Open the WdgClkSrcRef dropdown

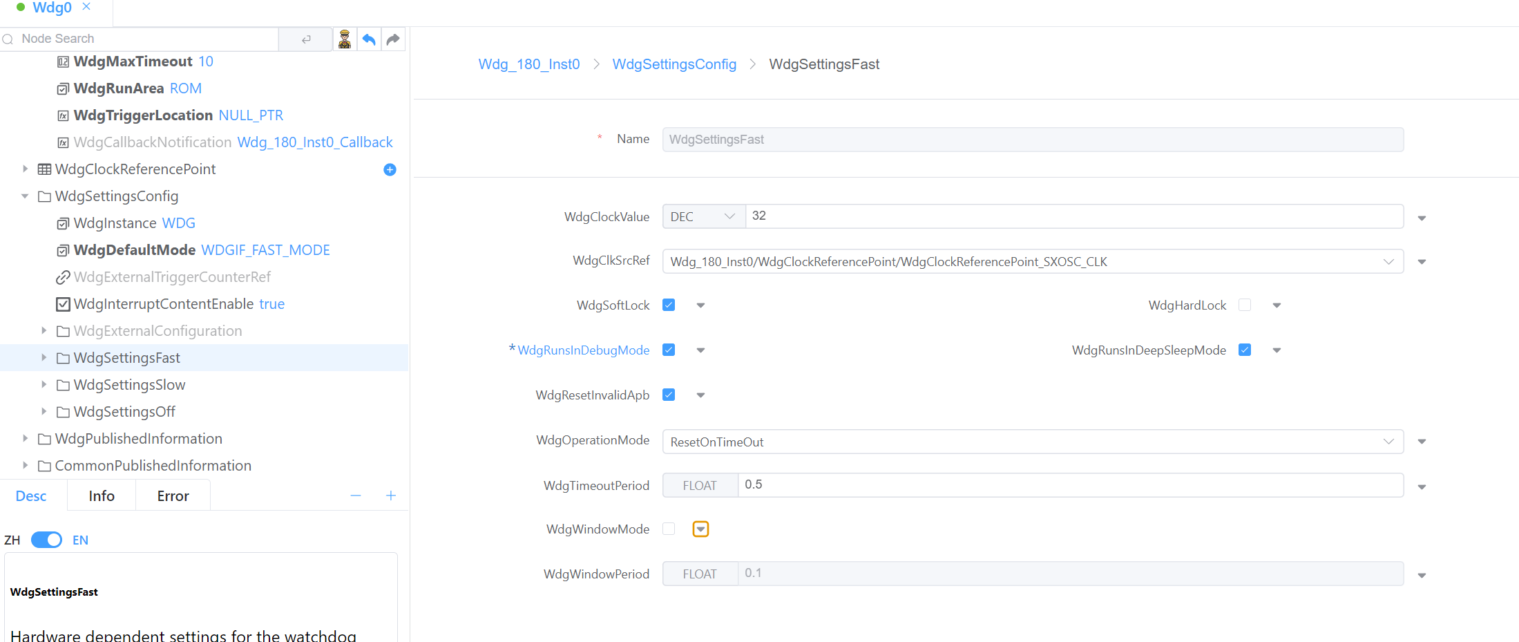pos(1032,262)
